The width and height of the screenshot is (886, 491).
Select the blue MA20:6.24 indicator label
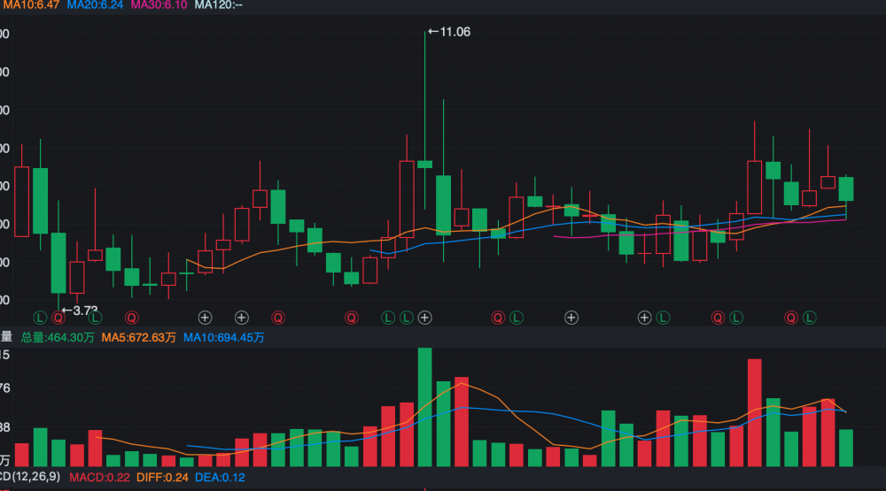pos(96,5)
